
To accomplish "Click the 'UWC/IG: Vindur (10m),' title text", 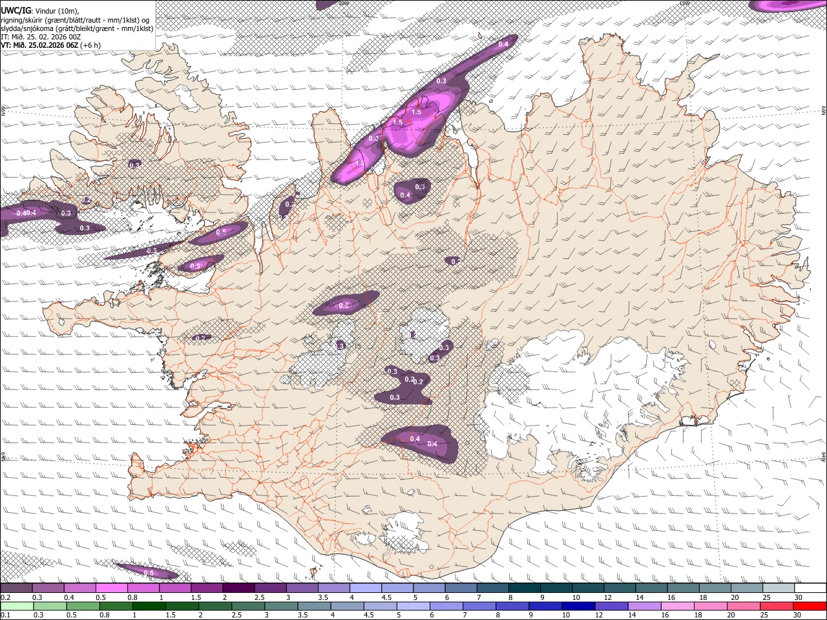I will pos(39,11).
